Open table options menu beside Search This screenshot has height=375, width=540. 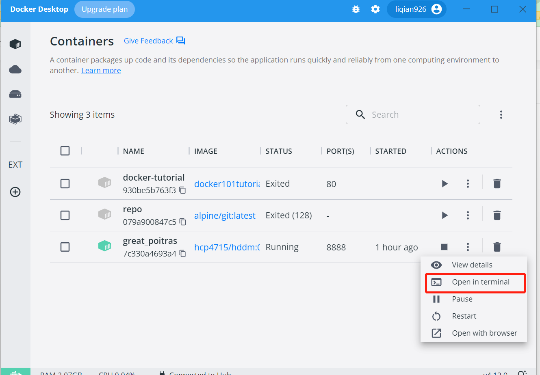pos(501,114)
